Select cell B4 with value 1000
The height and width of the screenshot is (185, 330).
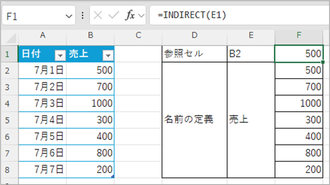(x=91, y=103)
